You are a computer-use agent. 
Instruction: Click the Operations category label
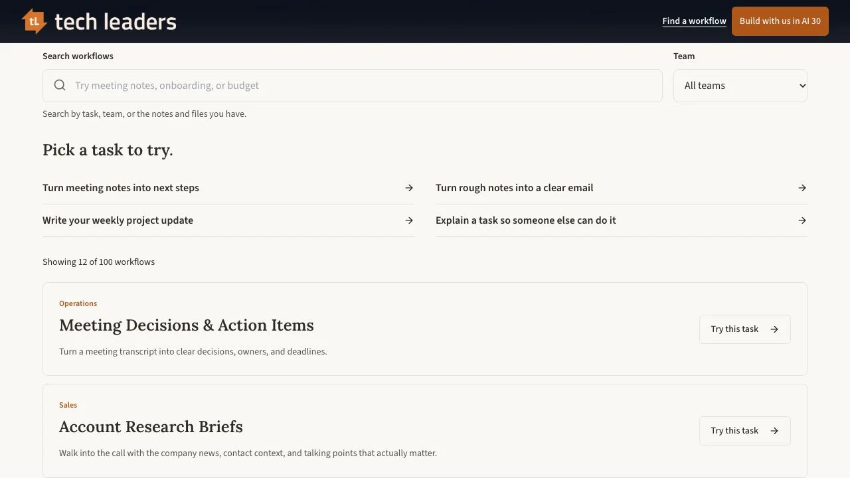coord(78,303)
